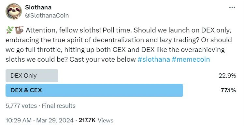Click the tweet text about Poll time
Viewport: 244px width, 126px height.
click(119, 45)
